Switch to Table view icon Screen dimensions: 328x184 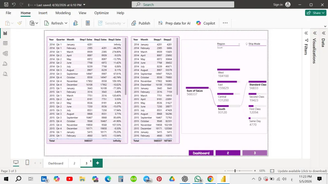[x=5, y=43]
